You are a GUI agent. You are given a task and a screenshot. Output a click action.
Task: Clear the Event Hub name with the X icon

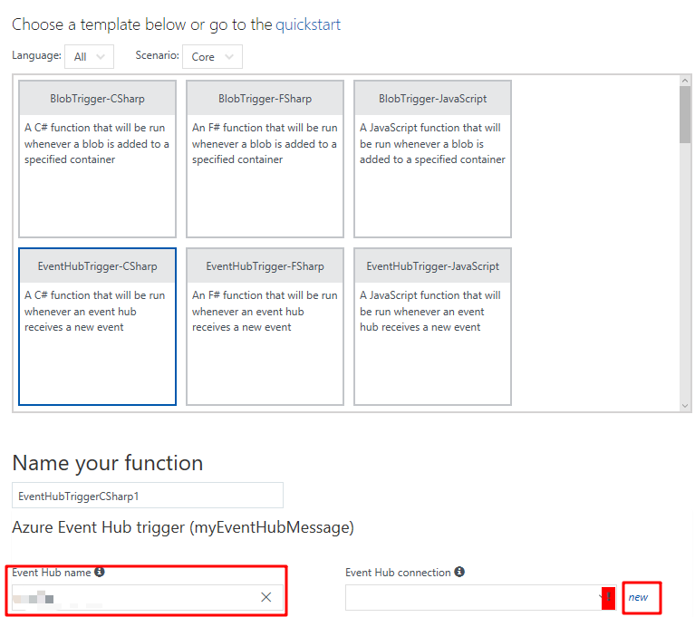pos(265,597)
